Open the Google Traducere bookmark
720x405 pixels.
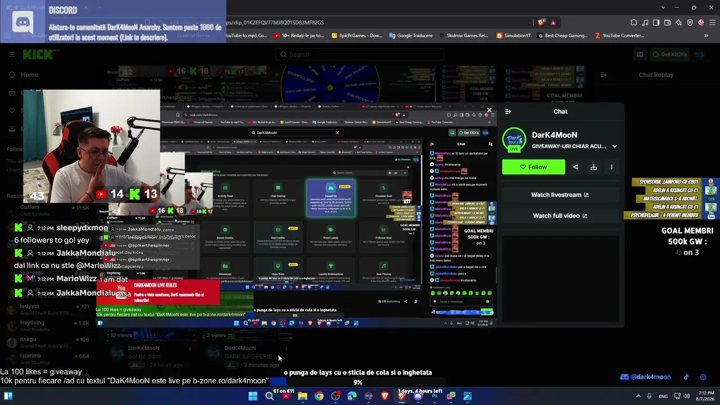coord(411,35)
